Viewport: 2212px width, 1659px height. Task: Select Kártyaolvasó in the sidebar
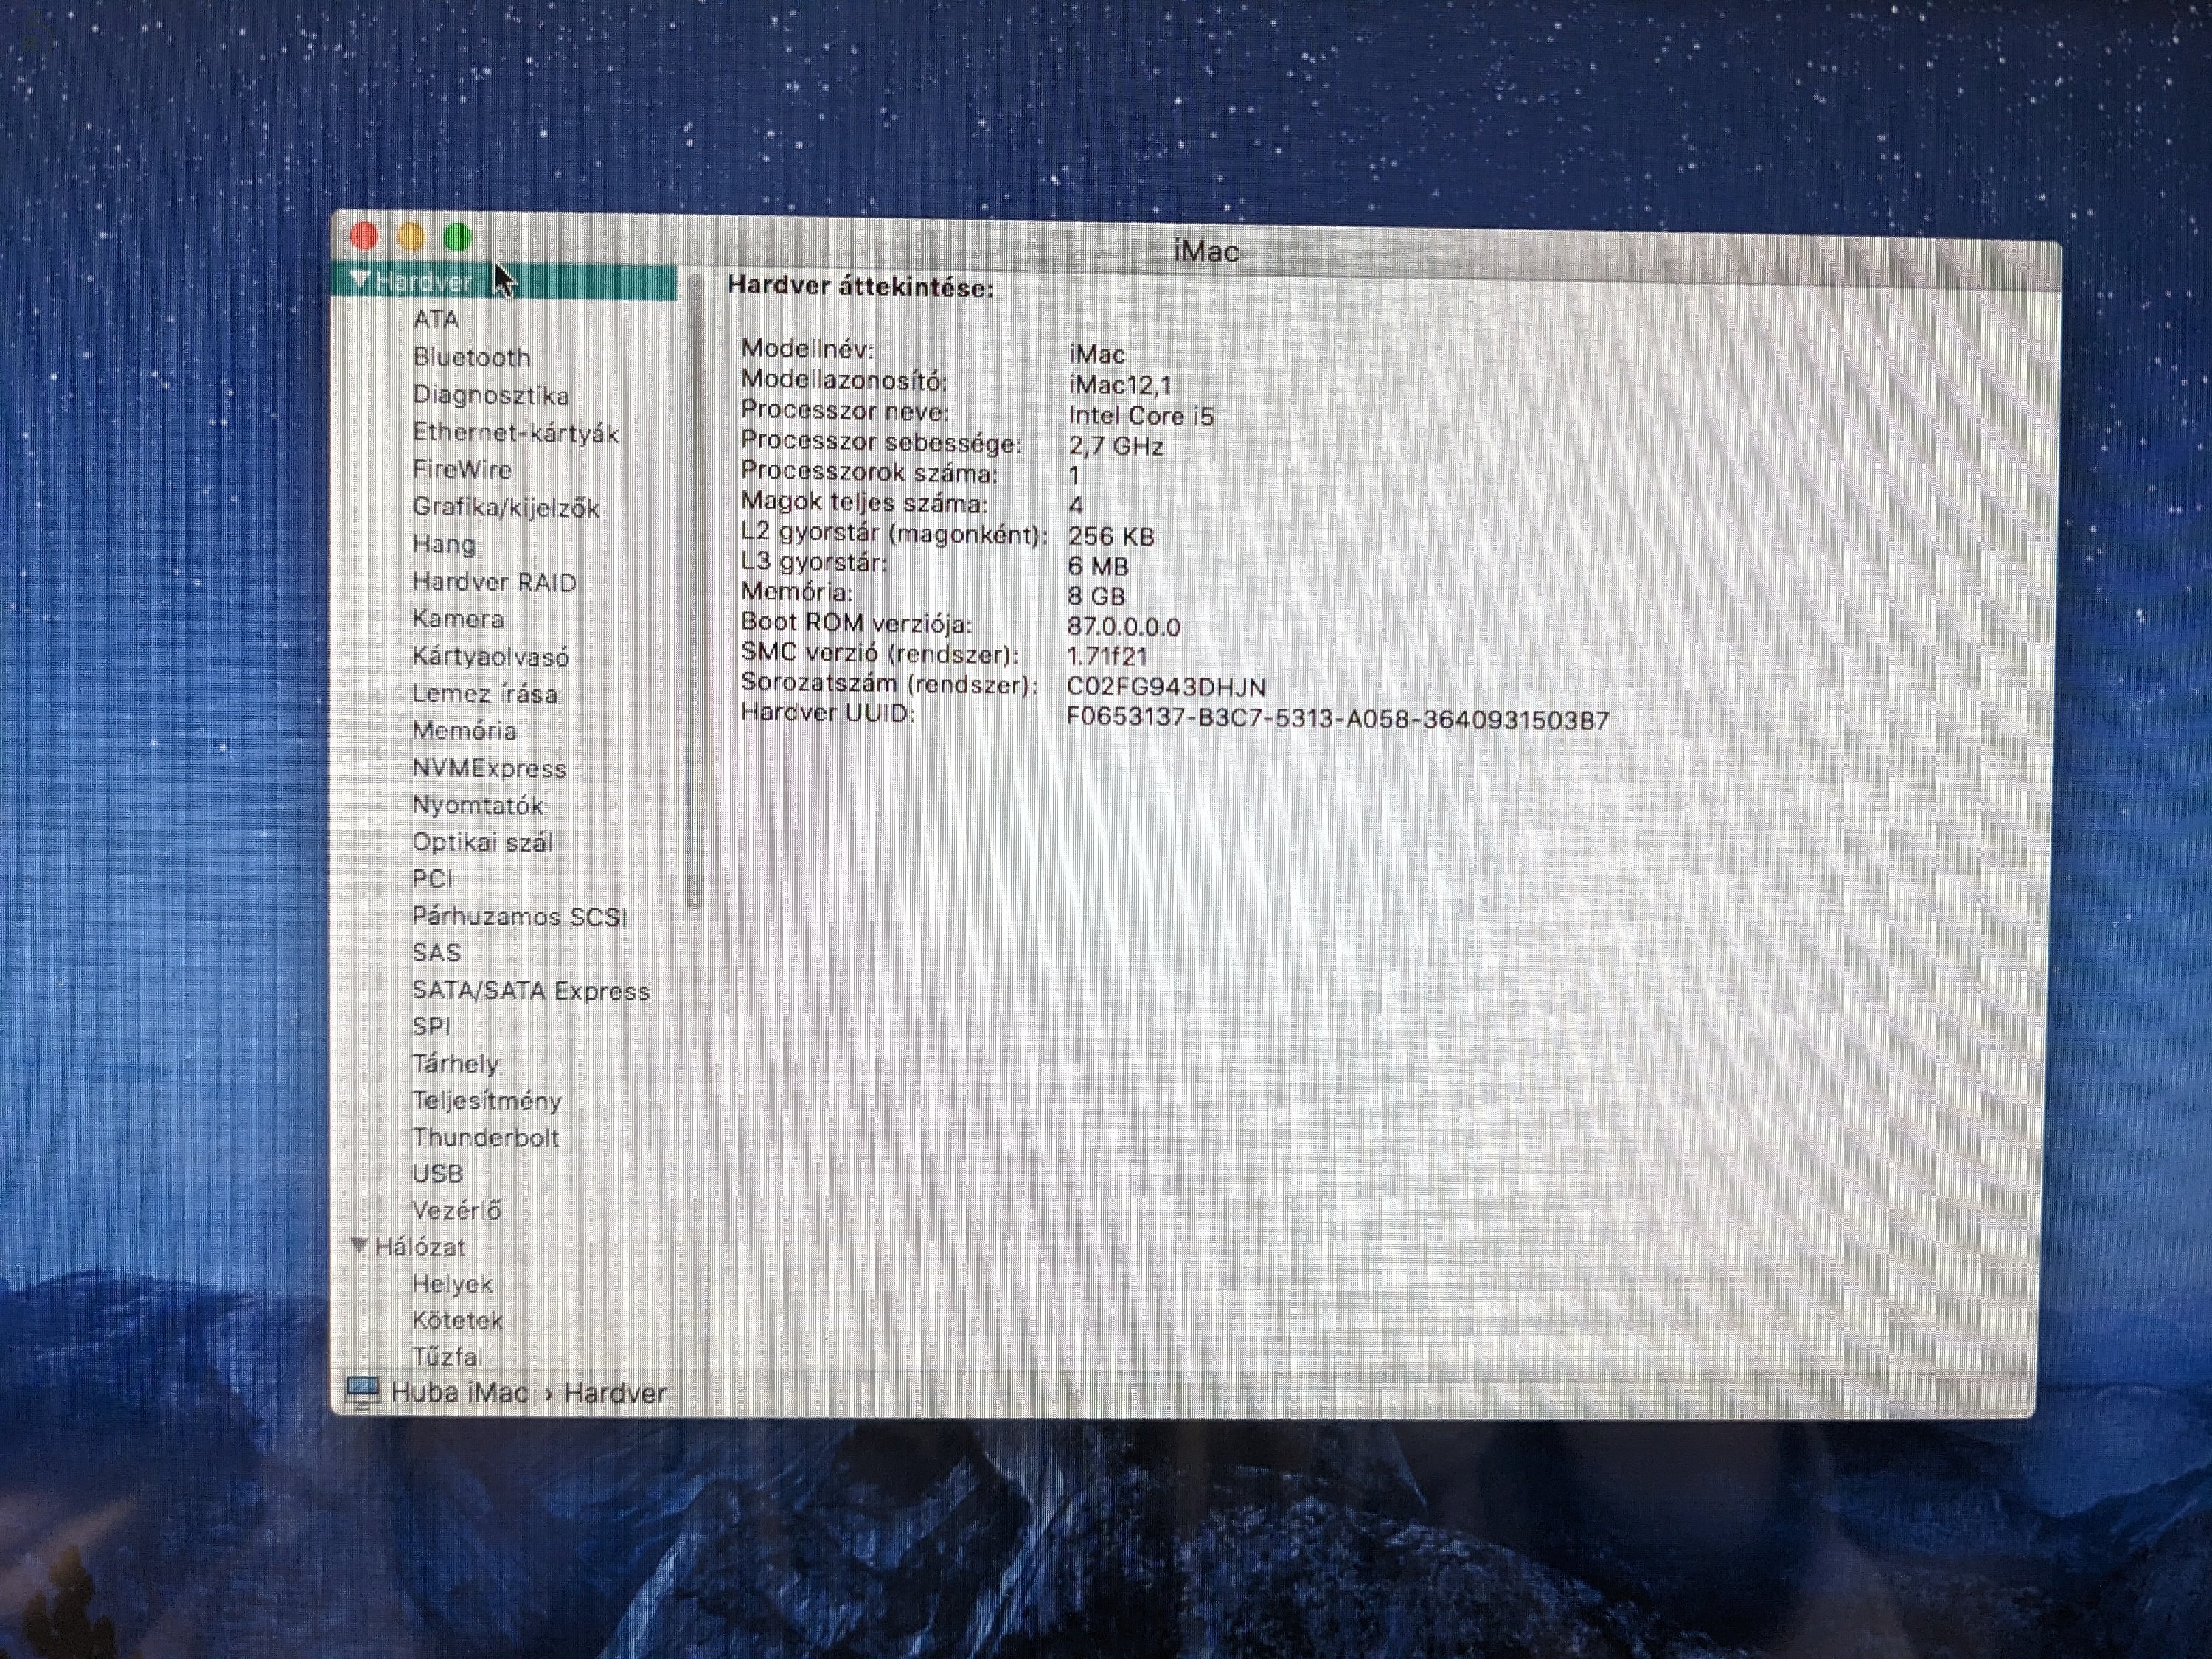[490, 656]
